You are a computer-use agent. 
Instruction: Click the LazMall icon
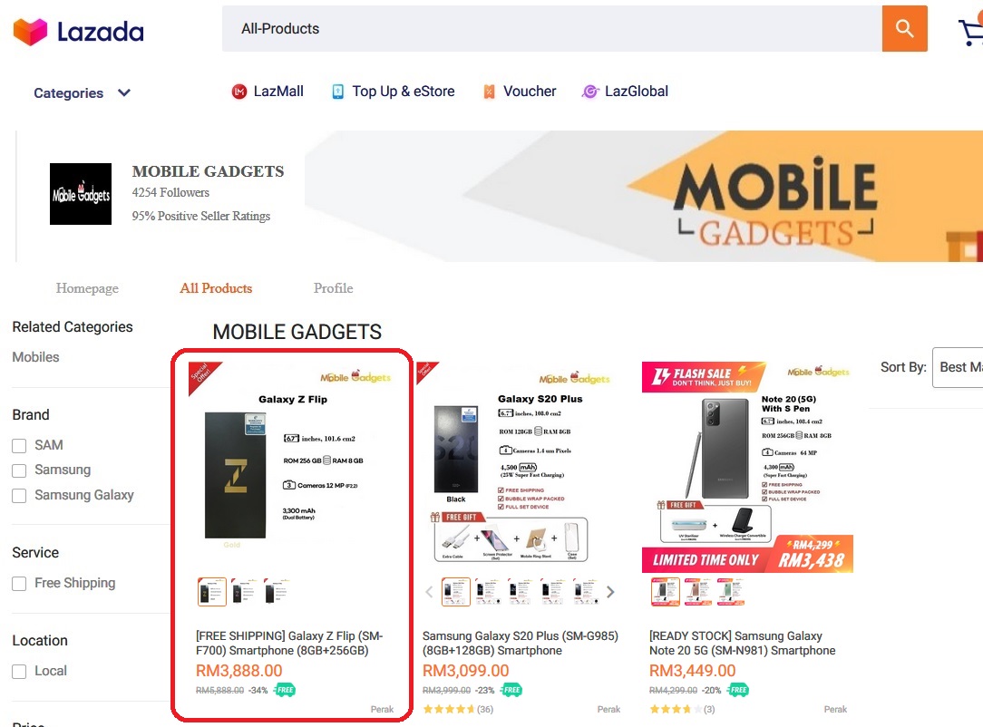[x=239, y=92]
